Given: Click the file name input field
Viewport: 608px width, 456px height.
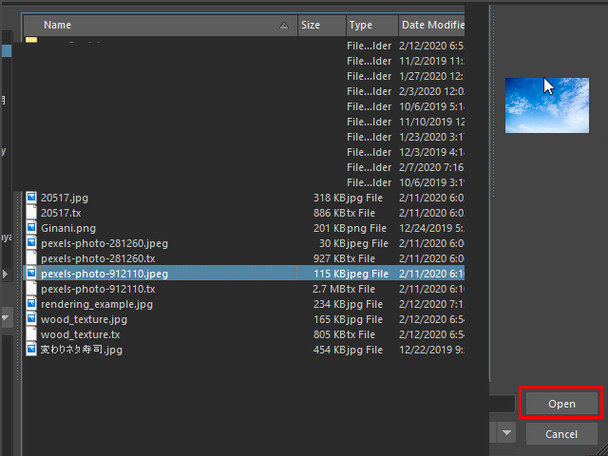Looking at the screenshot, I should click(502, 404).
